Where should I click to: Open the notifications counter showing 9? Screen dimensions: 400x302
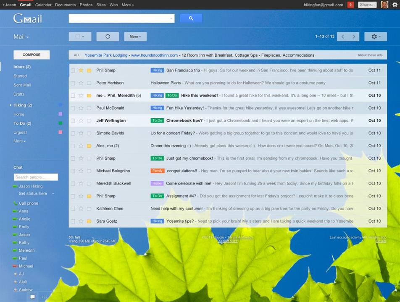(350, 5)
